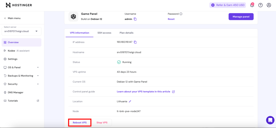Click the Build on Debian 12 text

pos(92,19)
